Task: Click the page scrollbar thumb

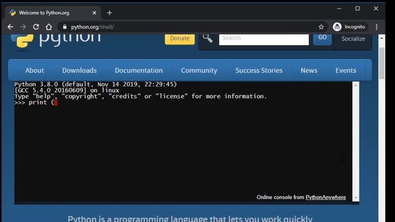Action: [x=381, y=63]
